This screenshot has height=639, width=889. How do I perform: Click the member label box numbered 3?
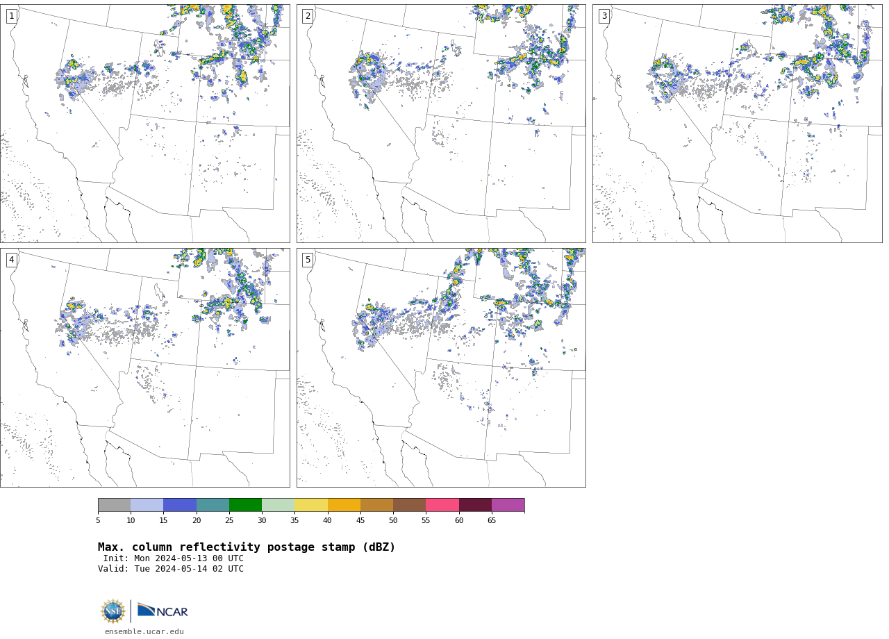click(604, 16)
